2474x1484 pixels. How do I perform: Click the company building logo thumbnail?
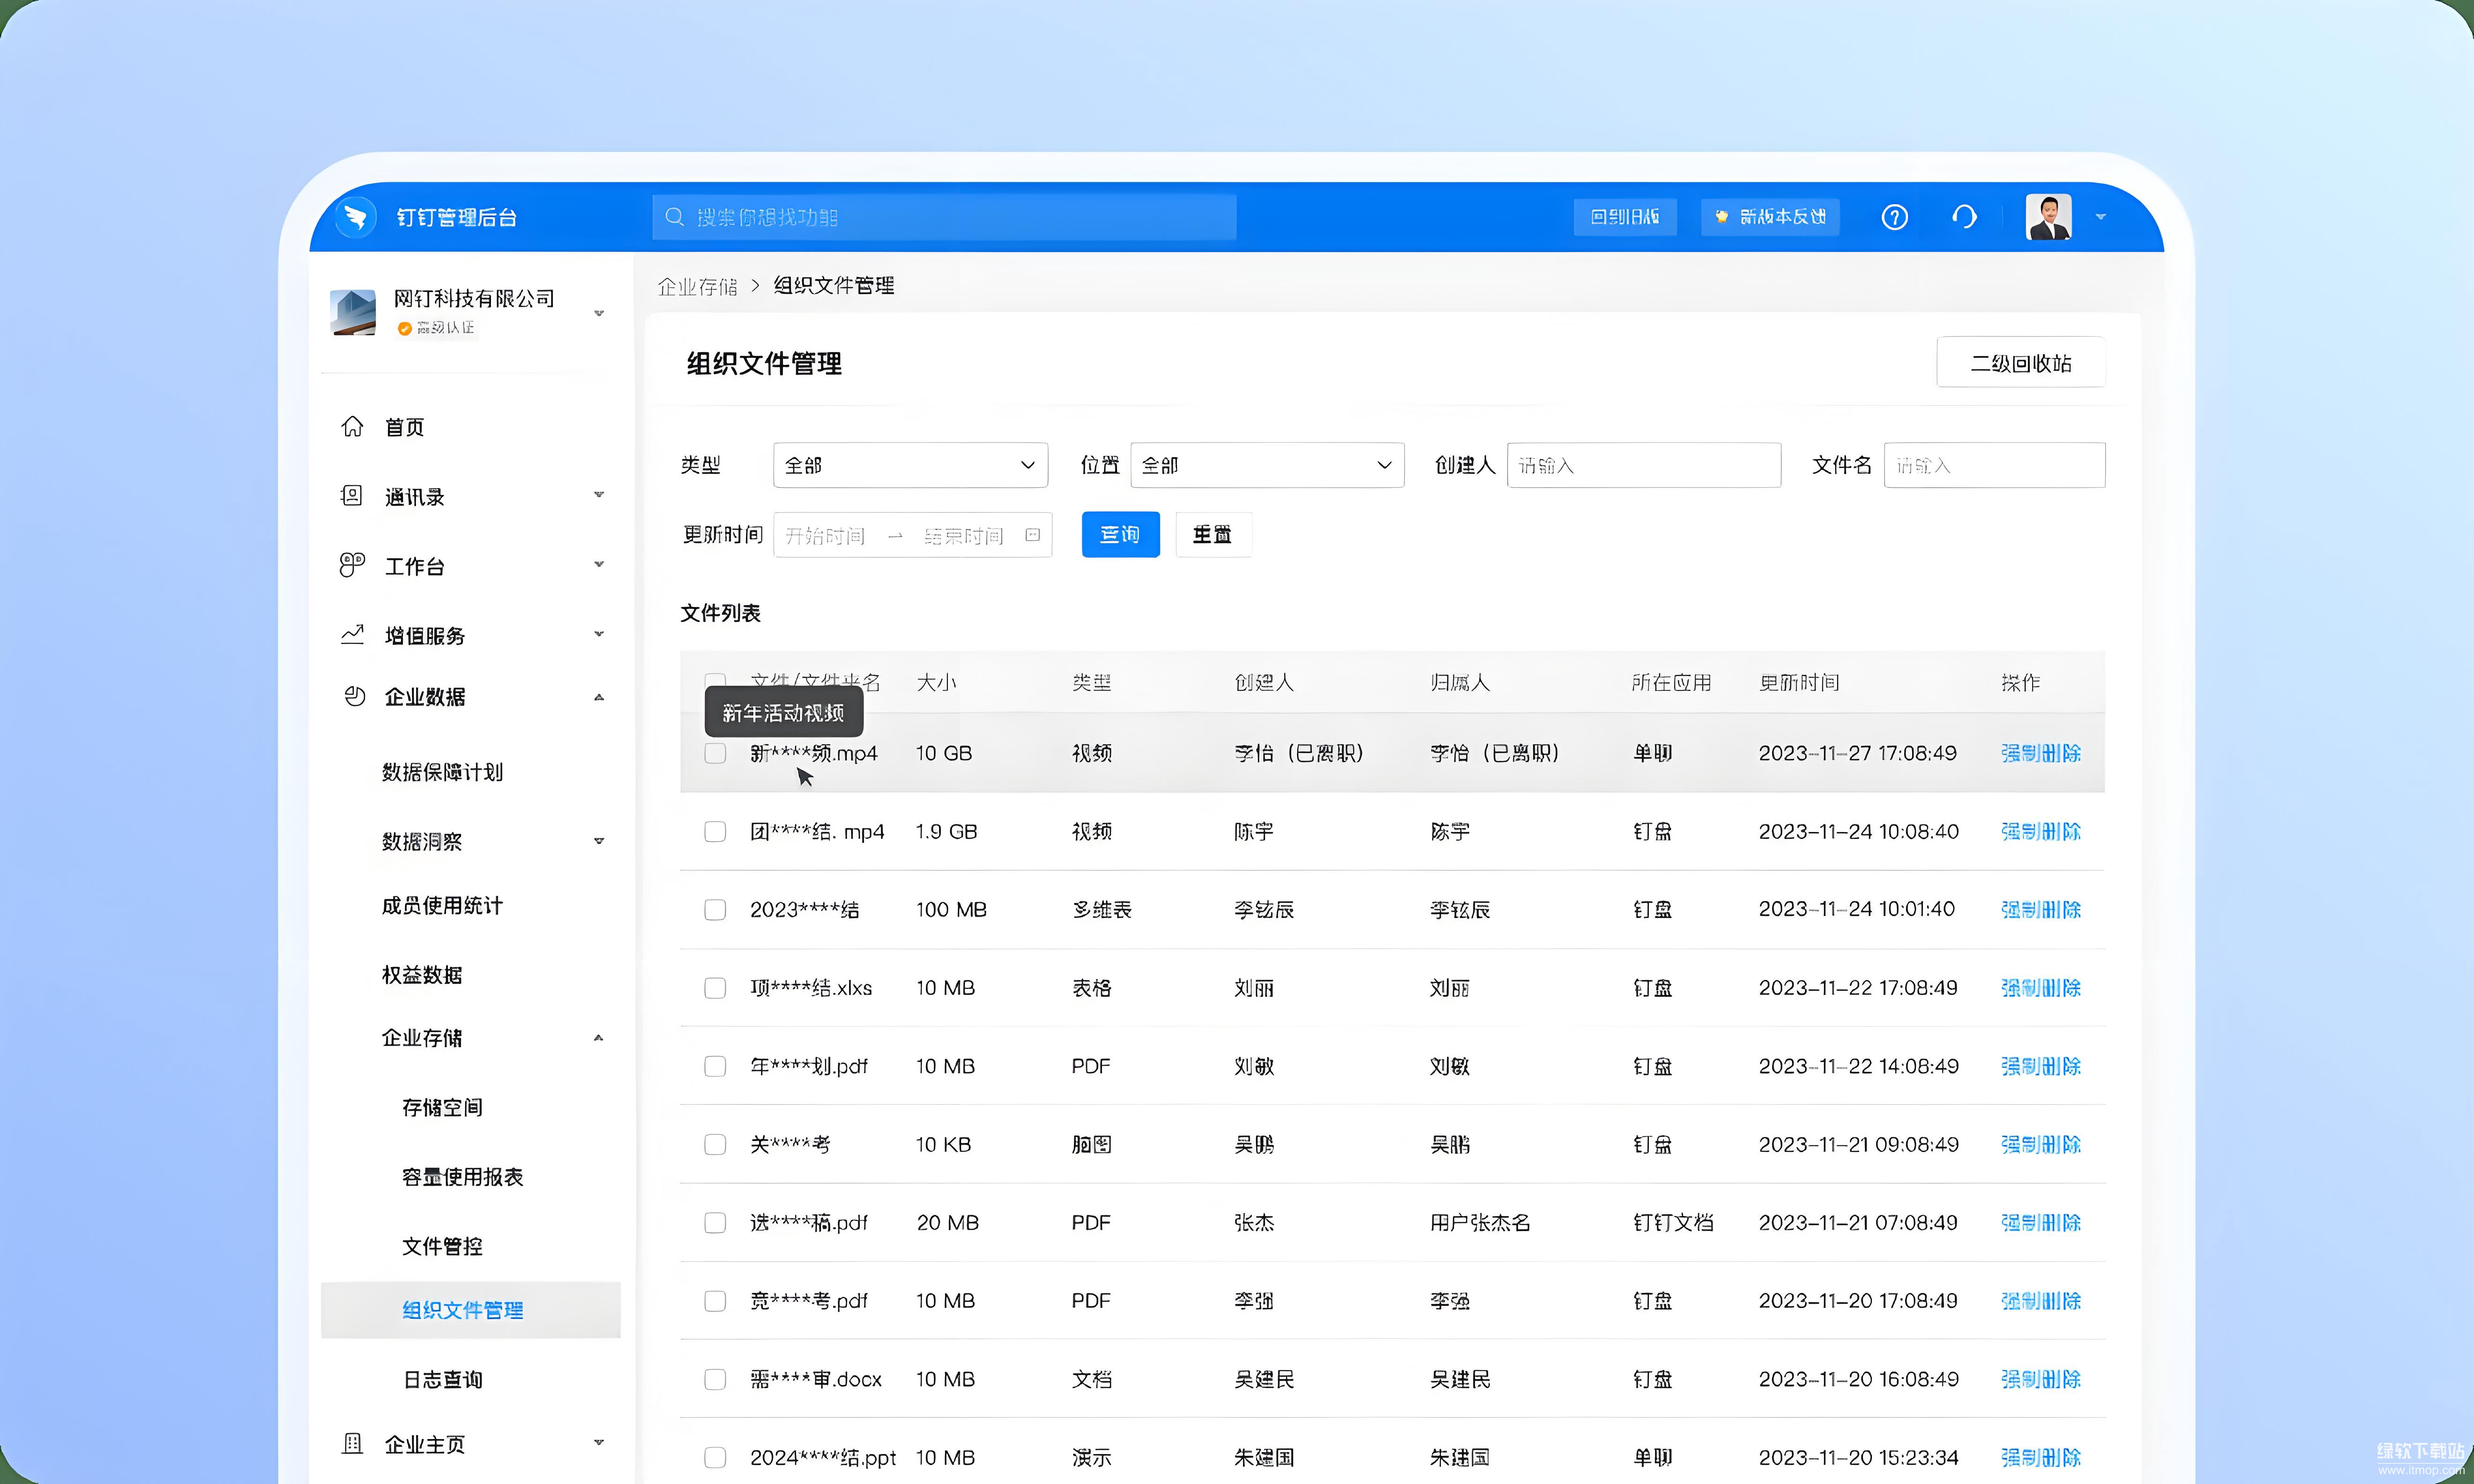click(x=353, y=312)
